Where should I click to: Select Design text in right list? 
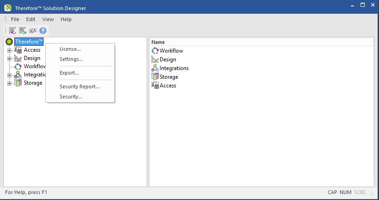click(x=168, y=59)
